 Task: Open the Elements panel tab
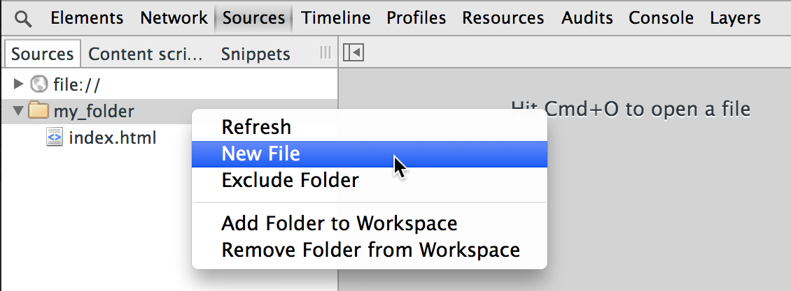click(87, 18)
